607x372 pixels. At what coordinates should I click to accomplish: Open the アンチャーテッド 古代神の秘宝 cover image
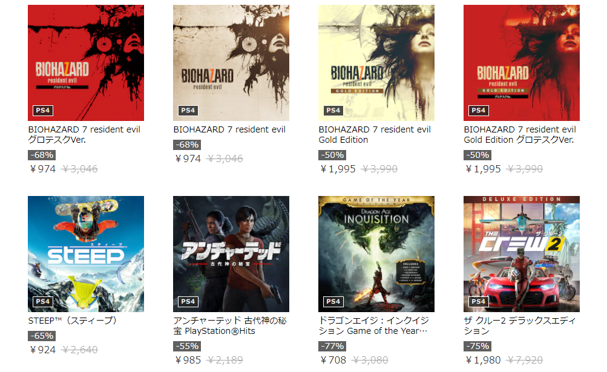[231, 254]
